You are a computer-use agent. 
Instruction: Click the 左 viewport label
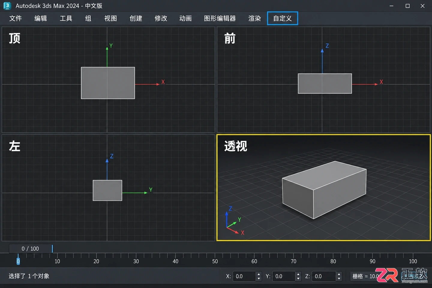14,146
